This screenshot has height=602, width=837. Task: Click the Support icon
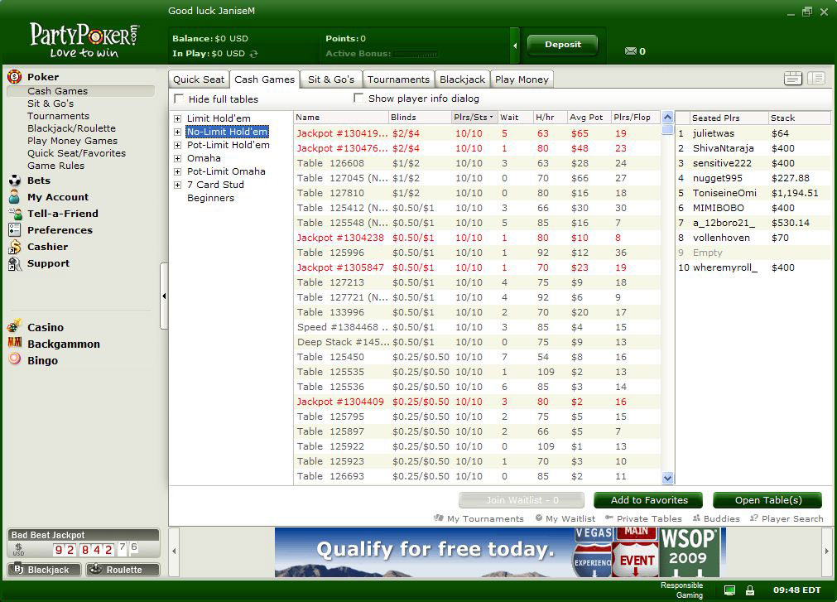coord(15,263)
